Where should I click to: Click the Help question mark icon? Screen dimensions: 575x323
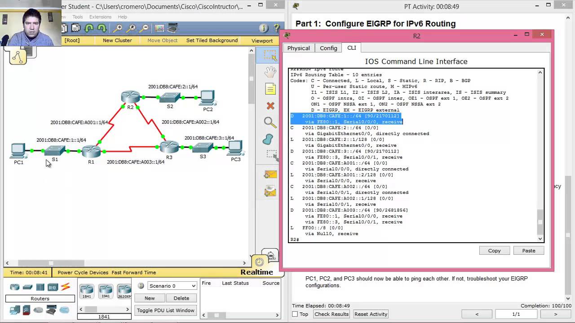[277, 28]
